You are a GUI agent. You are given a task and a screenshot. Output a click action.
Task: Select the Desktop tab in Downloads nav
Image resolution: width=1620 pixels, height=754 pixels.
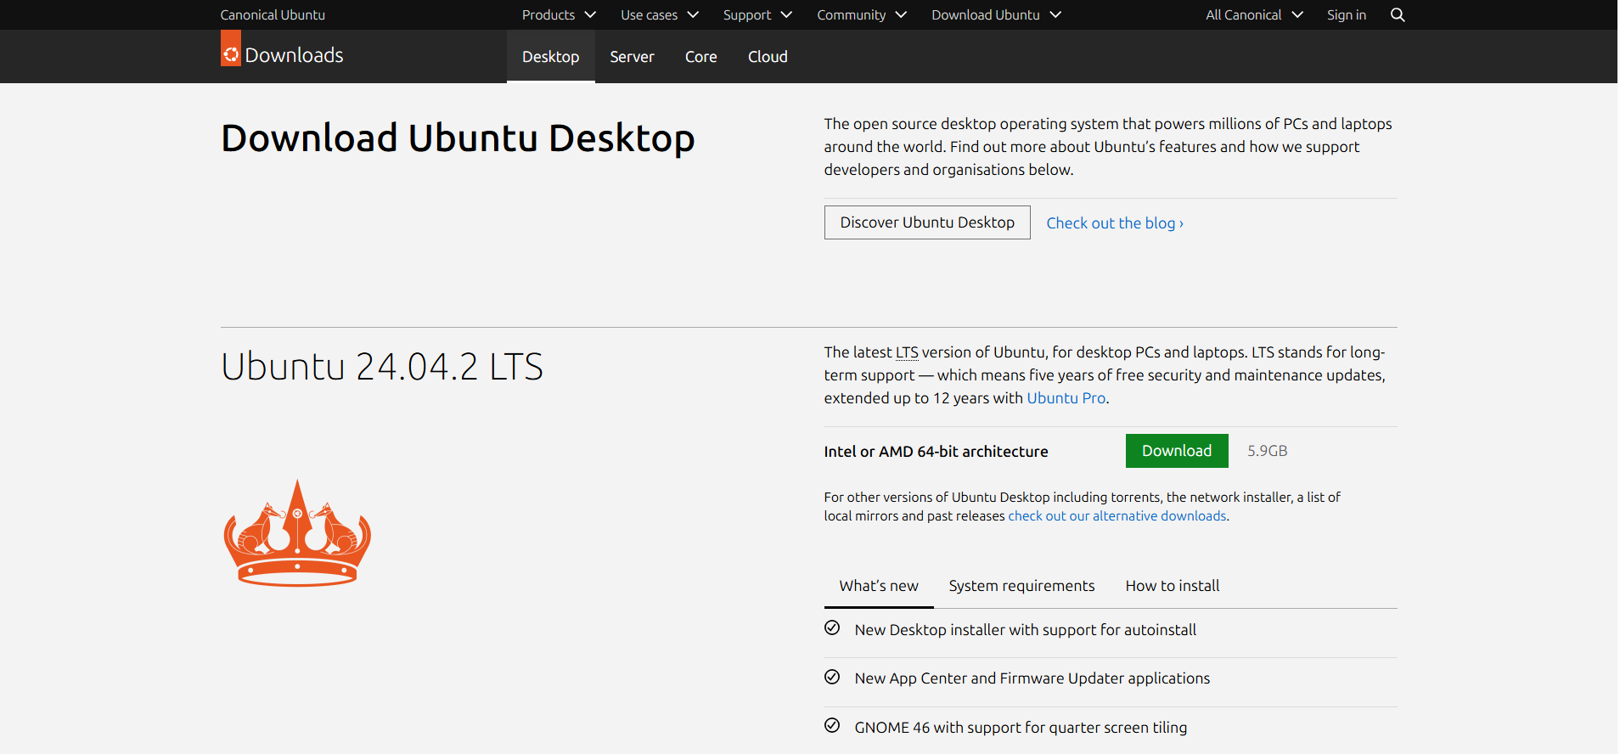point(551,56)
